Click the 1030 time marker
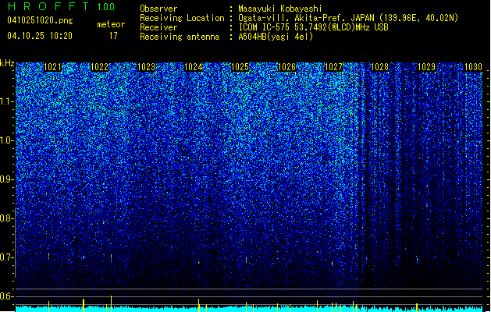 point(473,67)
